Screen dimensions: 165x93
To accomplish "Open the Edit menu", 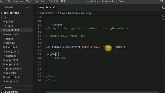I will [x=7, y=1].
